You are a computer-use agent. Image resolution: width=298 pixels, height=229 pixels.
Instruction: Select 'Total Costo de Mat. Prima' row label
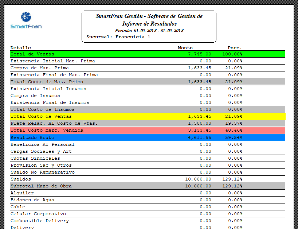(x=47, y=82)
